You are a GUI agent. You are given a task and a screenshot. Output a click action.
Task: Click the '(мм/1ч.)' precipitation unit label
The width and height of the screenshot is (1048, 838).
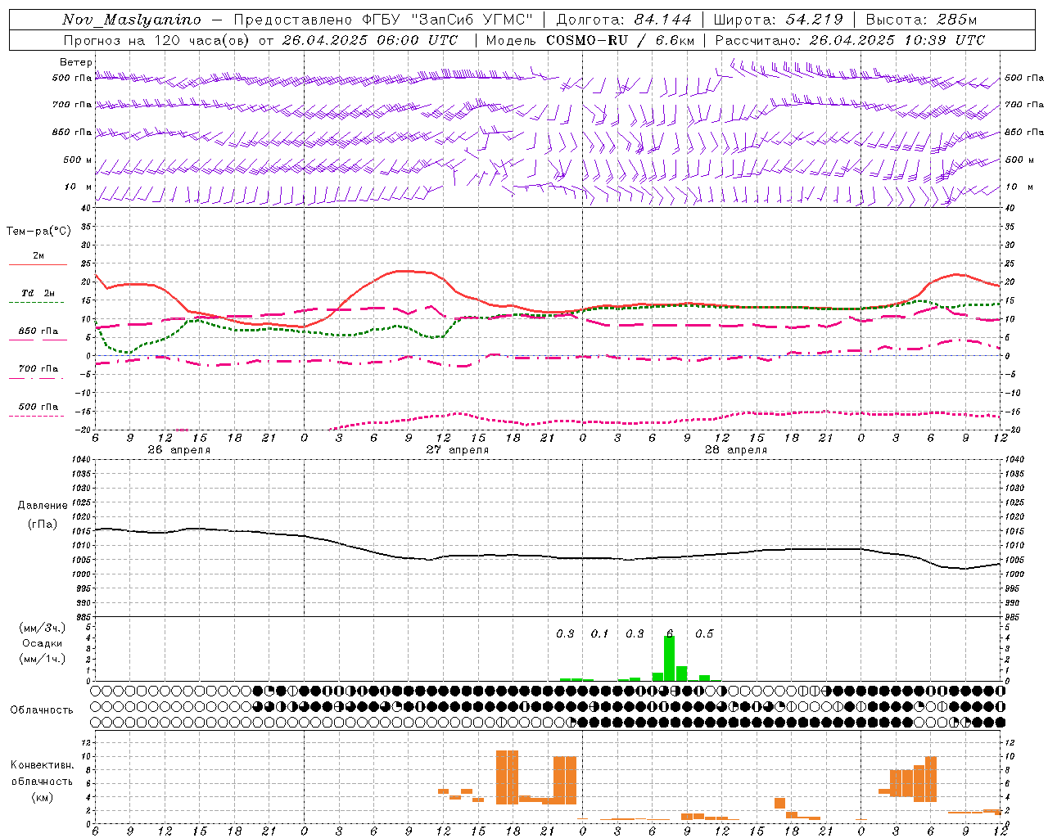43,659
